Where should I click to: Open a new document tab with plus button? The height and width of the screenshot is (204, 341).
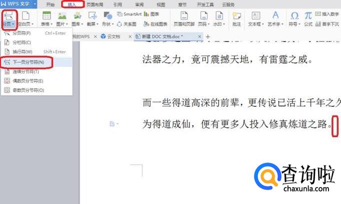click(208, 37)
